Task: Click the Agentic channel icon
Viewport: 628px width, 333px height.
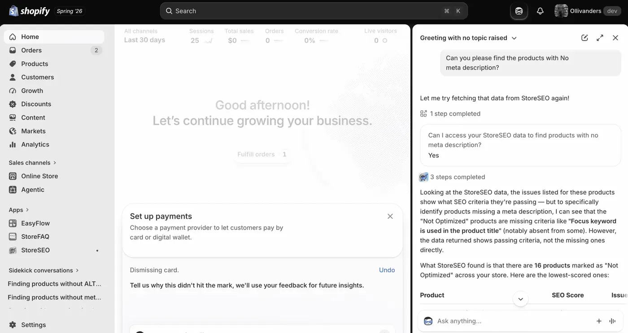Action: (13, 190)
